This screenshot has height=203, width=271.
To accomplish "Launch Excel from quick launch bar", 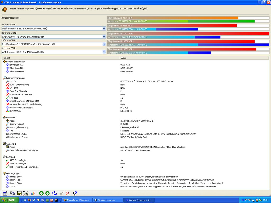I will (x=47, y=200).
